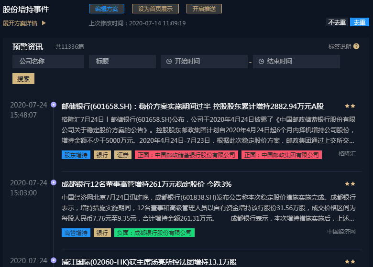The height and width of the screenshot is (267, 373).
Task: Focus the 标题 input field
Action: click(122, 62)
